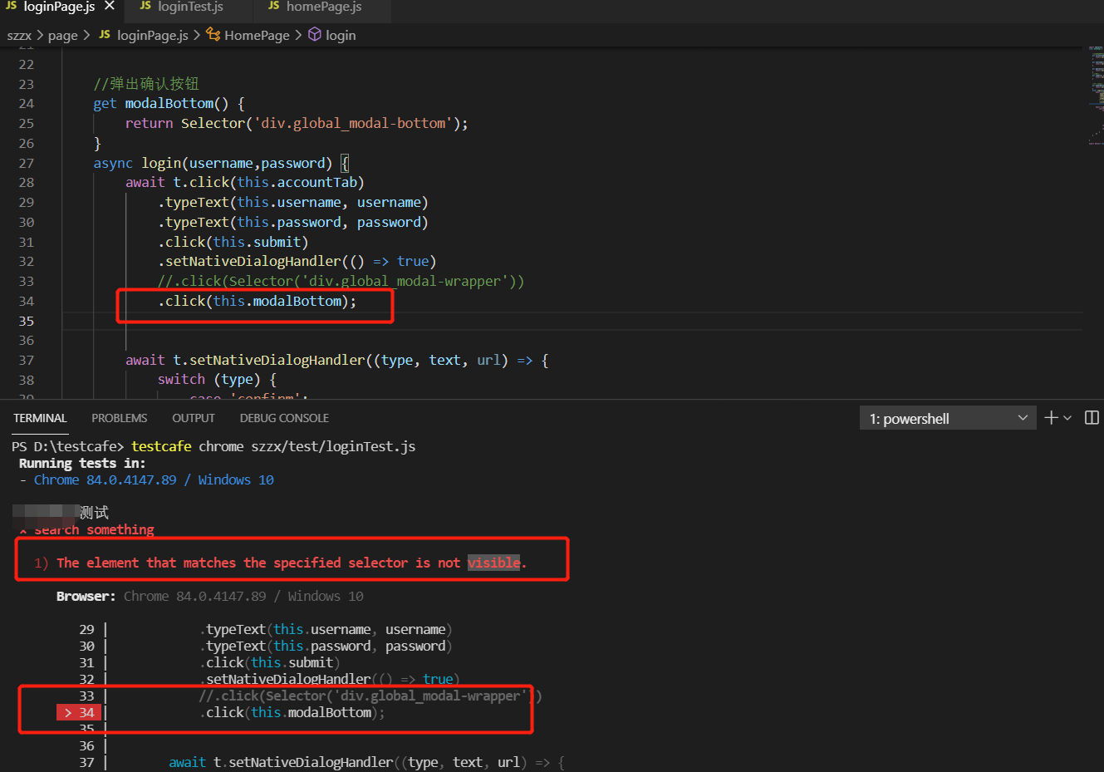
Task: Open the PROBLEMS panel tab
Action: [x=119, y=418]
